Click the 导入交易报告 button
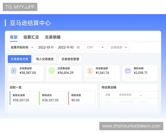The height and width of the screenshot is (133, 166). tap(45, 59)
